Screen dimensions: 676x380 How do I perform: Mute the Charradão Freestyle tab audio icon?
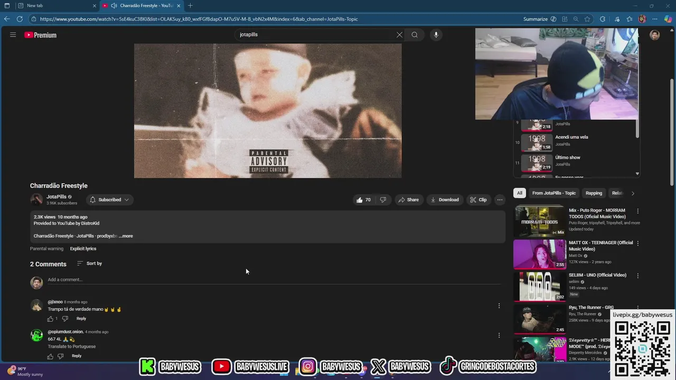coord(114,6)
